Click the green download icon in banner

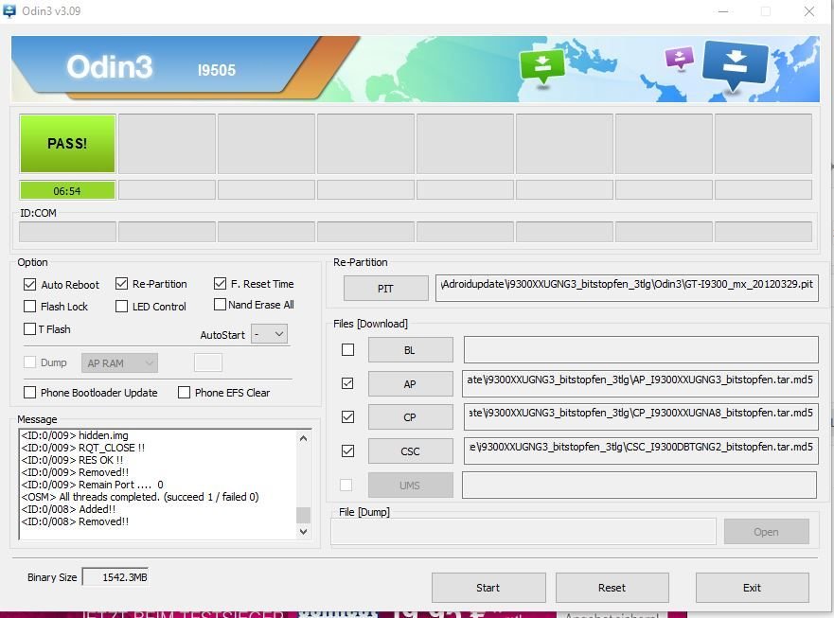(x=542, y=66)
